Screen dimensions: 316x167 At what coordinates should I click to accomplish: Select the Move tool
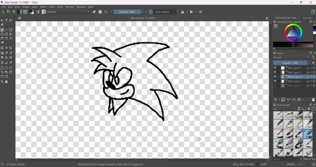click(x=6, y=48)
